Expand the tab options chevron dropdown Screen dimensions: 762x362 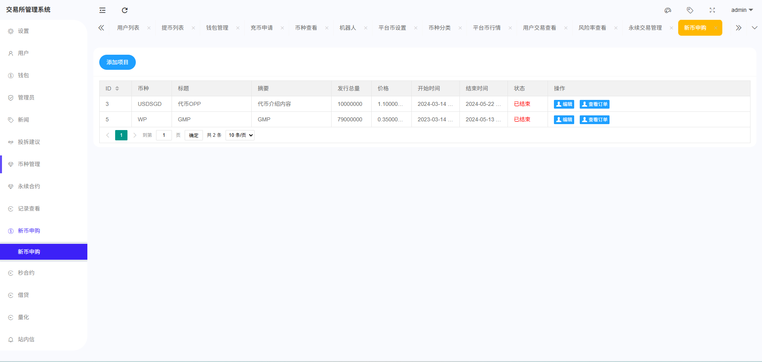[x=754, y=28]
